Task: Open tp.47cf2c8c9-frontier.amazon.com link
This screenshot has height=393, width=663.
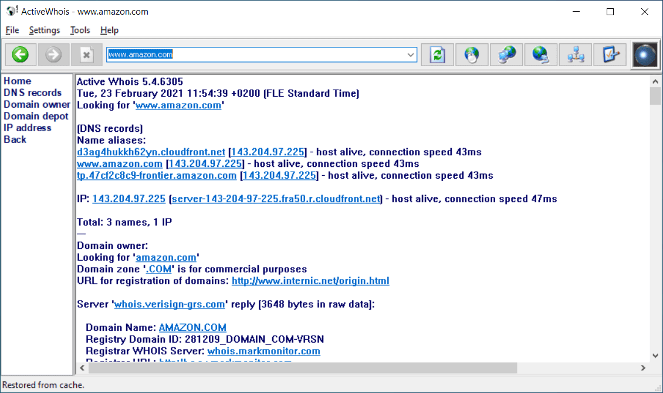Action: pos(157,176)
